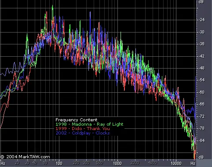Click the tall blue spectrum spike near 350 Hz
The width and height of the screenshot is (212, 167).
click(90, 13)
